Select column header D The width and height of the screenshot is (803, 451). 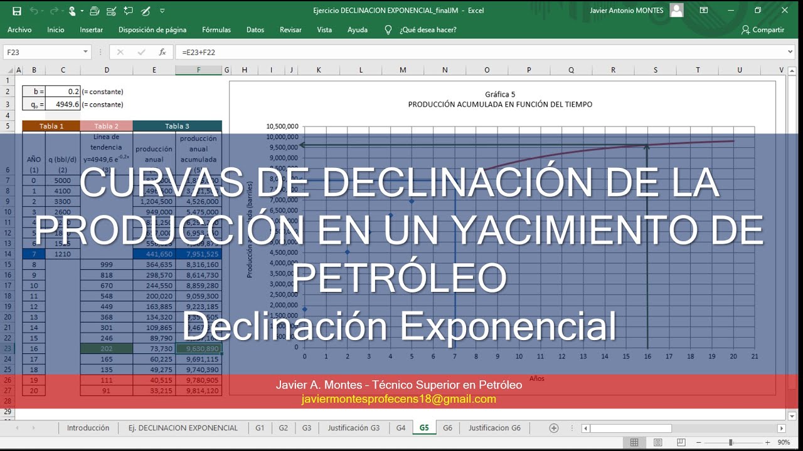coord(107,70)
